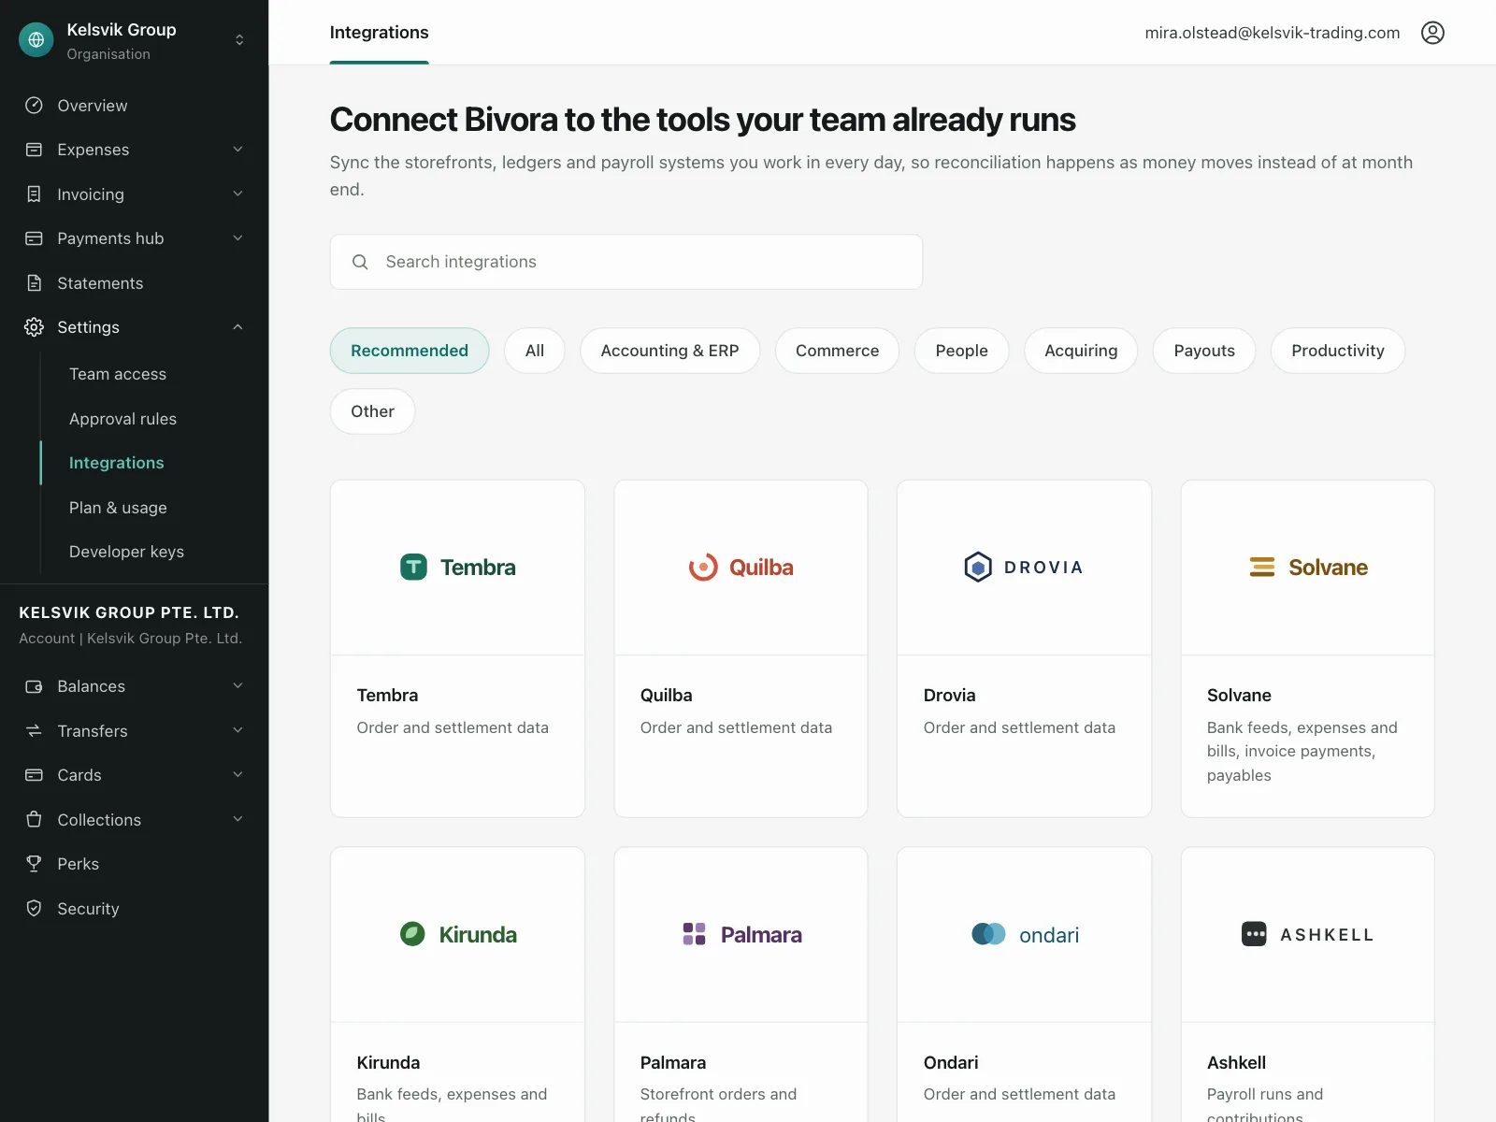This screenshot has height=1122, width=1496.
Task: Click the Transfers arrows icon
Action: tap(34, 731)
